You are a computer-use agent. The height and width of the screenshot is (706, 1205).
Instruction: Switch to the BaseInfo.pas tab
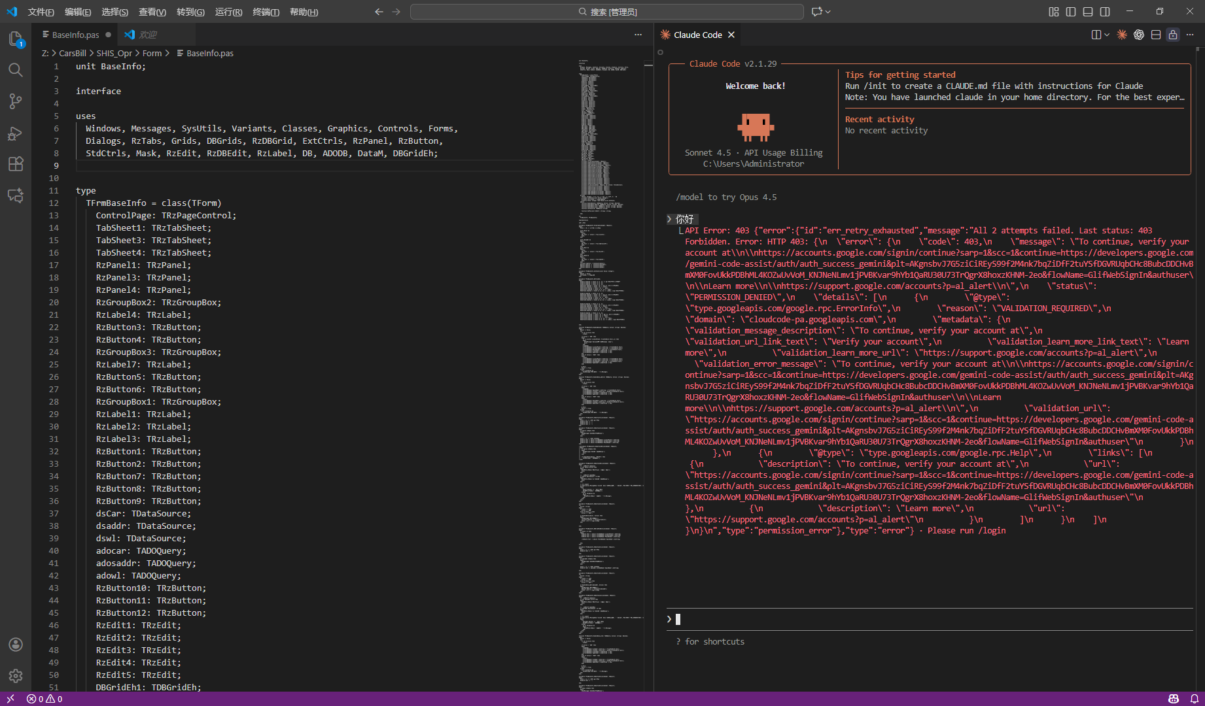click(x=75, y=35)
